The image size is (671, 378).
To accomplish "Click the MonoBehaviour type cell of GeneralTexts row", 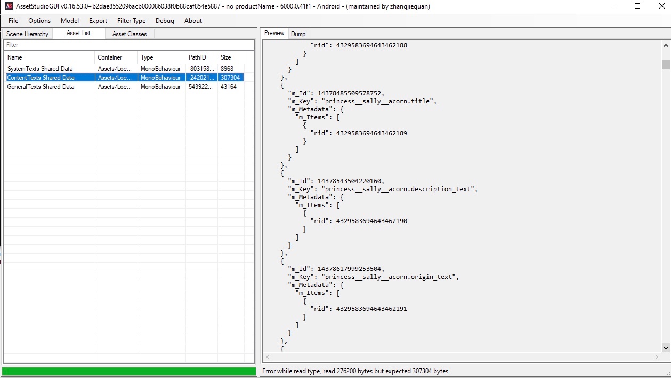I will pos(161,87).
